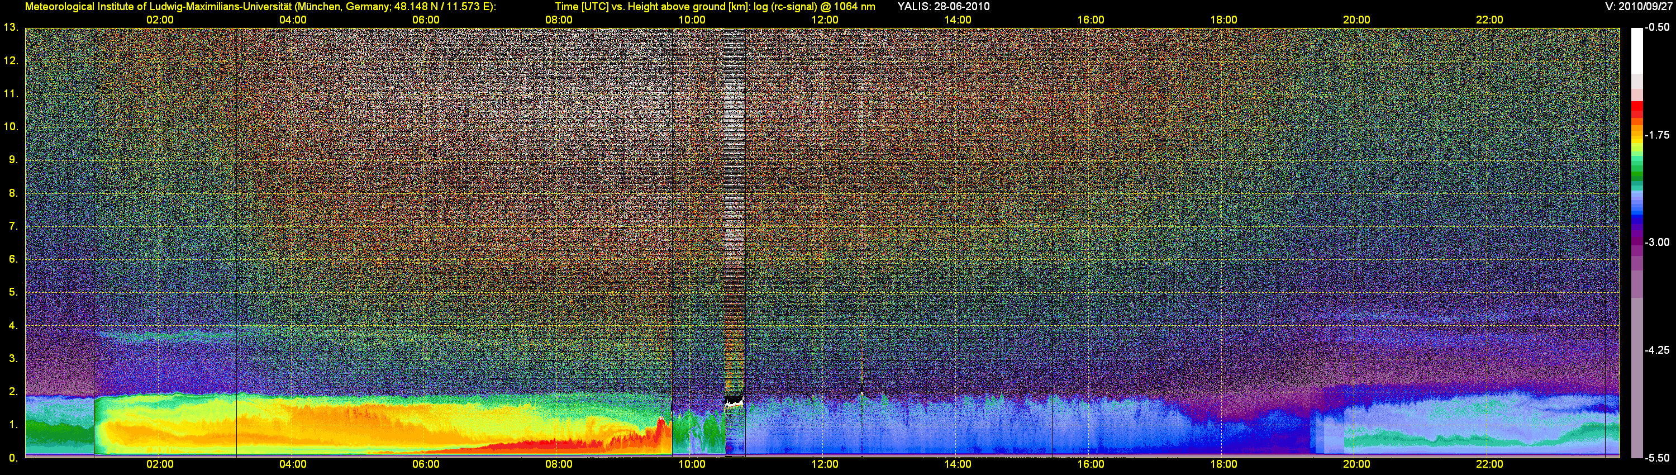Click the 4. height axis label
The image size is (1676, 475).
coord(13,325)
